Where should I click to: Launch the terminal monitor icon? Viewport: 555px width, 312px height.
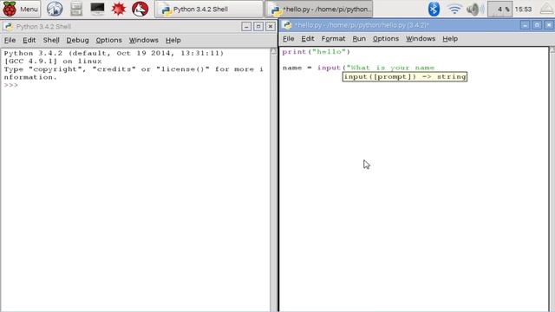[x=97, y=9]
